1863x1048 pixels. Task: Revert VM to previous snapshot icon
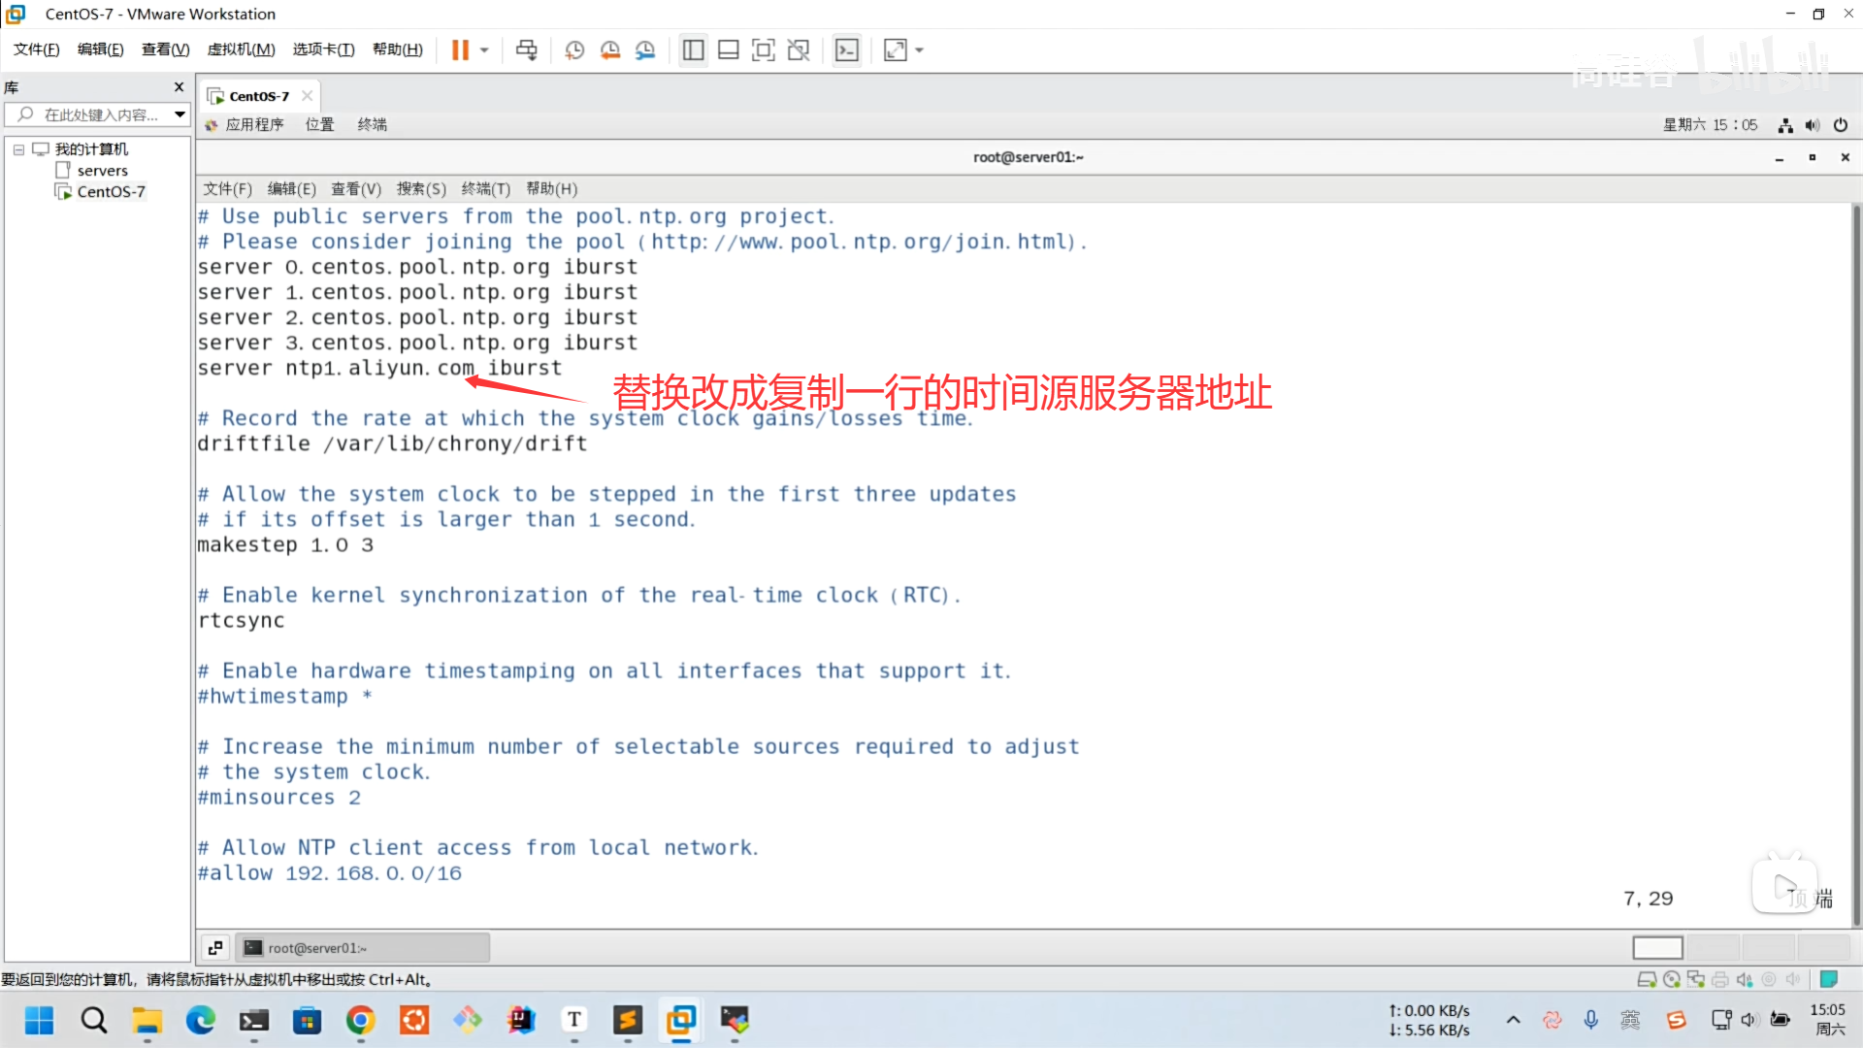(x=609, y=49)
